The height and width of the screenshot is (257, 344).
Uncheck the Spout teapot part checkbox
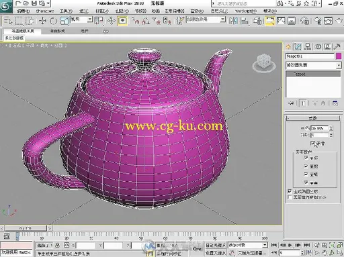click(306, 174)
